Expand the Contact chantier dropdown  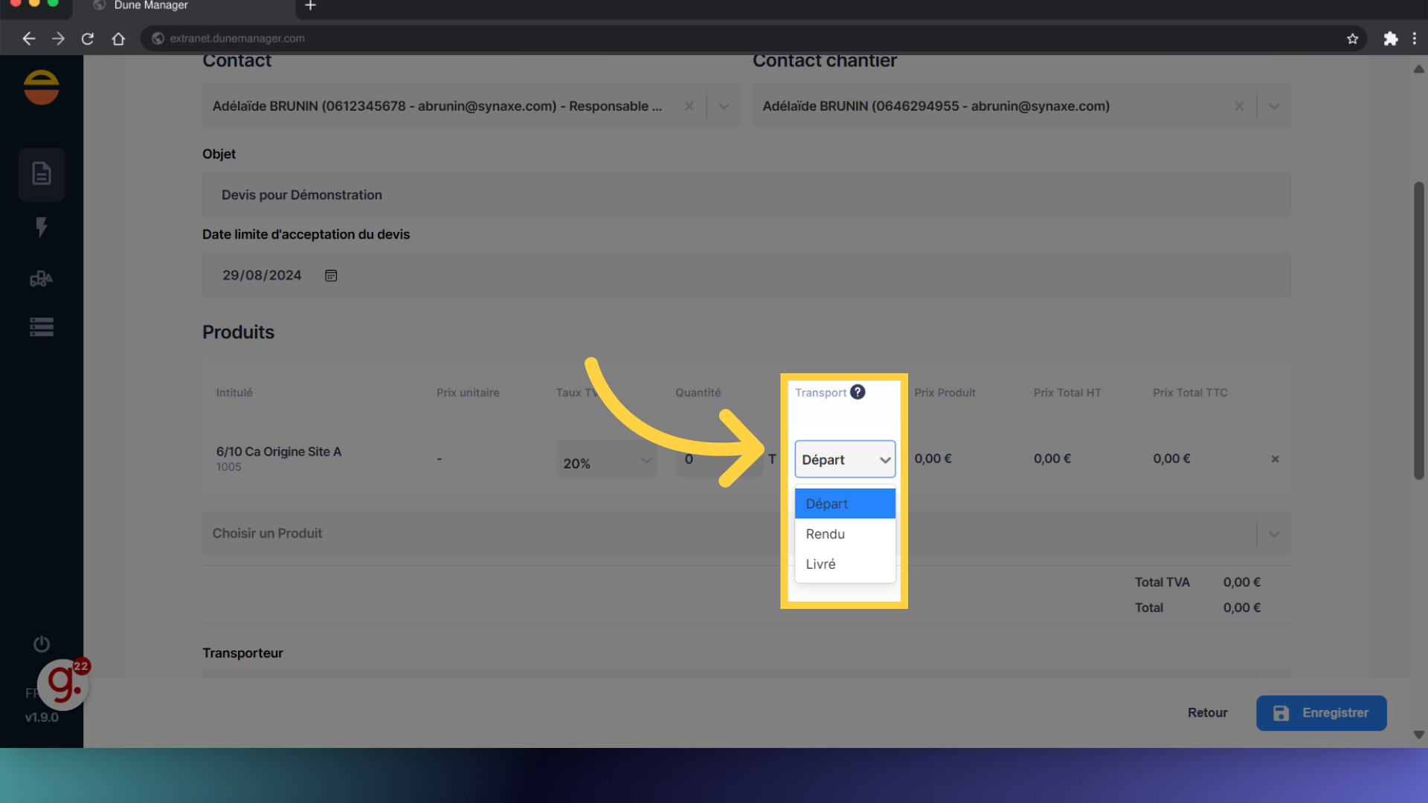click(x=1274, y=106)
